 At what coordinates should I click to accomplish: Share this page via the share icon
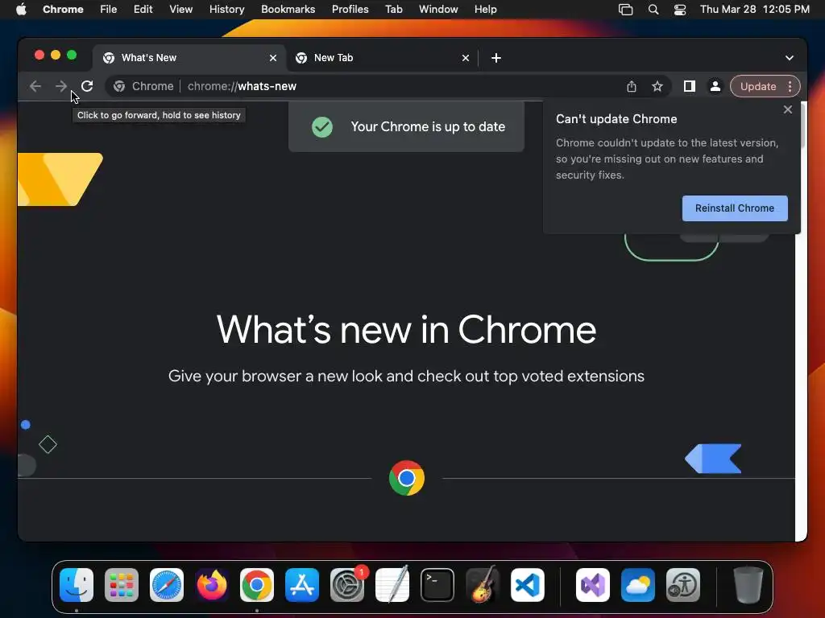click(x=632, y=86)
